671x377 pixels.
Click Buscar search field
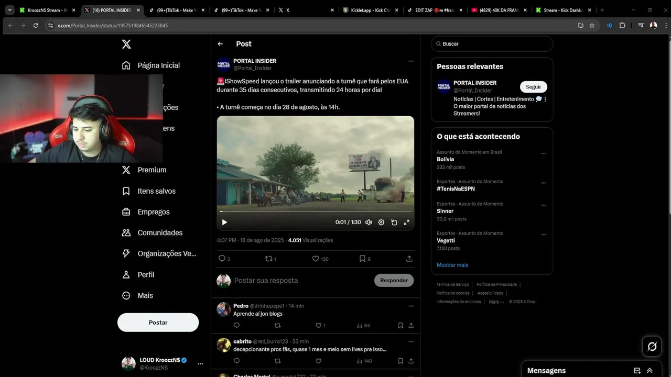pyautogui.click(x=492, y=44)
